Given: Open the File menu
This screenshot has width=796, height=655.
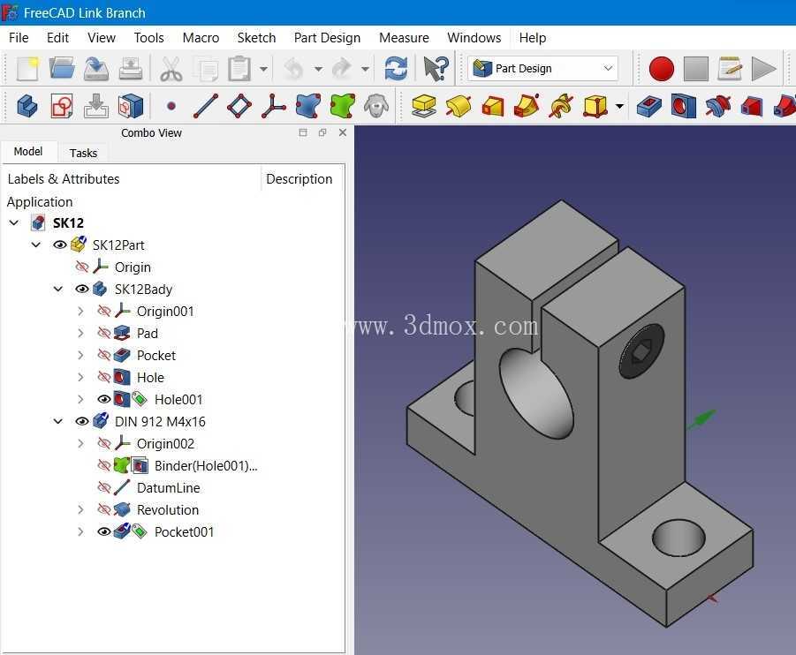Looking at the screenshot, I should click(19, 38).
